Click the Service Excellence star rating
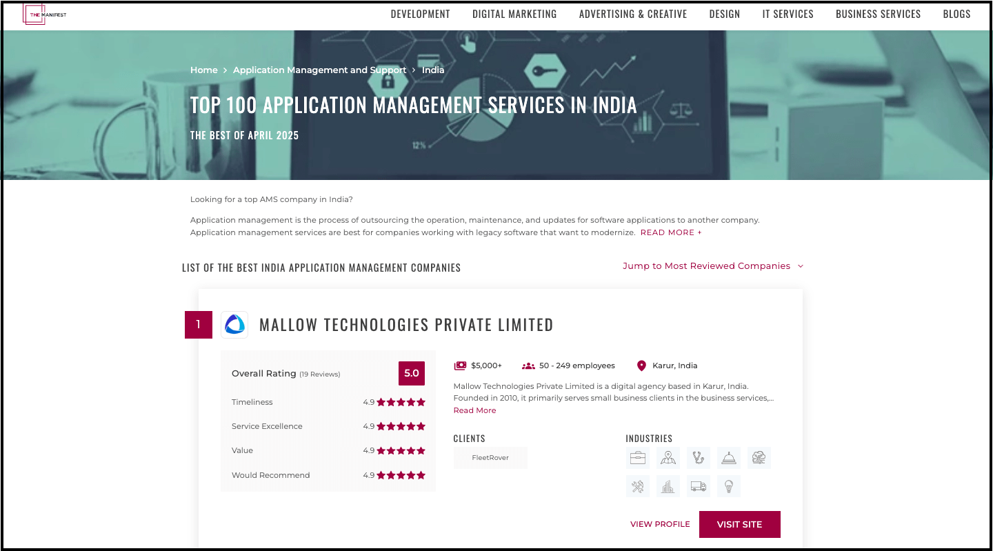Viewport: 993px width, 551px height. (401, 426)
